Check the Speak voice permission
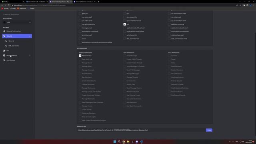The height and width of the screenshot is (144, 256). pyautogui.click(x=169, y=59)
